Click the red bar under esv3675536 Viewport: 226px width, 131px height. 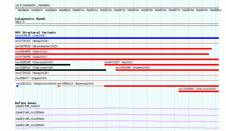click(x=113, y=49)
